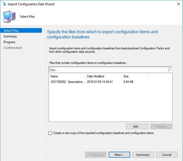This screenshot has width=183, height=161.
Task: Go to the Summary step in sidebar
Action: [10, 36]
